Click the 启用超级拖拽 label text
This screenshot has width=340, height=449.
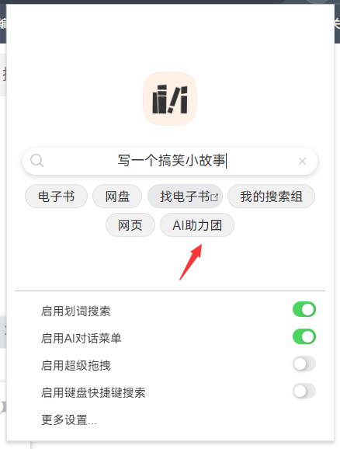pos(76,365)
